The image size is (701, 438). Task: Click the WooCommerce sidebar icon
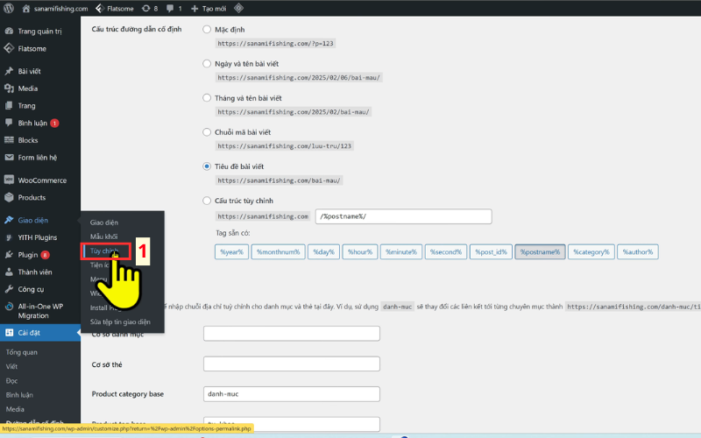(x=9, y=180)
